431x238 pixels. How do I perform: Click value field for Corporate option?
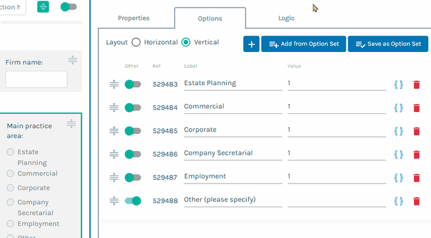[x=337, y=130]
